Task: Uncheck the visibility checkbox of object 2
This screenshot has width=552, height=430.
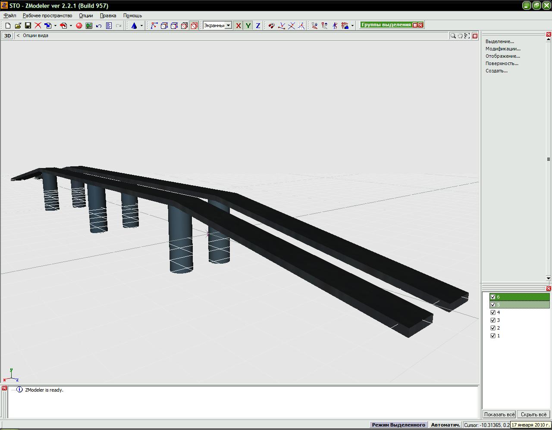Action: point(493,328)
